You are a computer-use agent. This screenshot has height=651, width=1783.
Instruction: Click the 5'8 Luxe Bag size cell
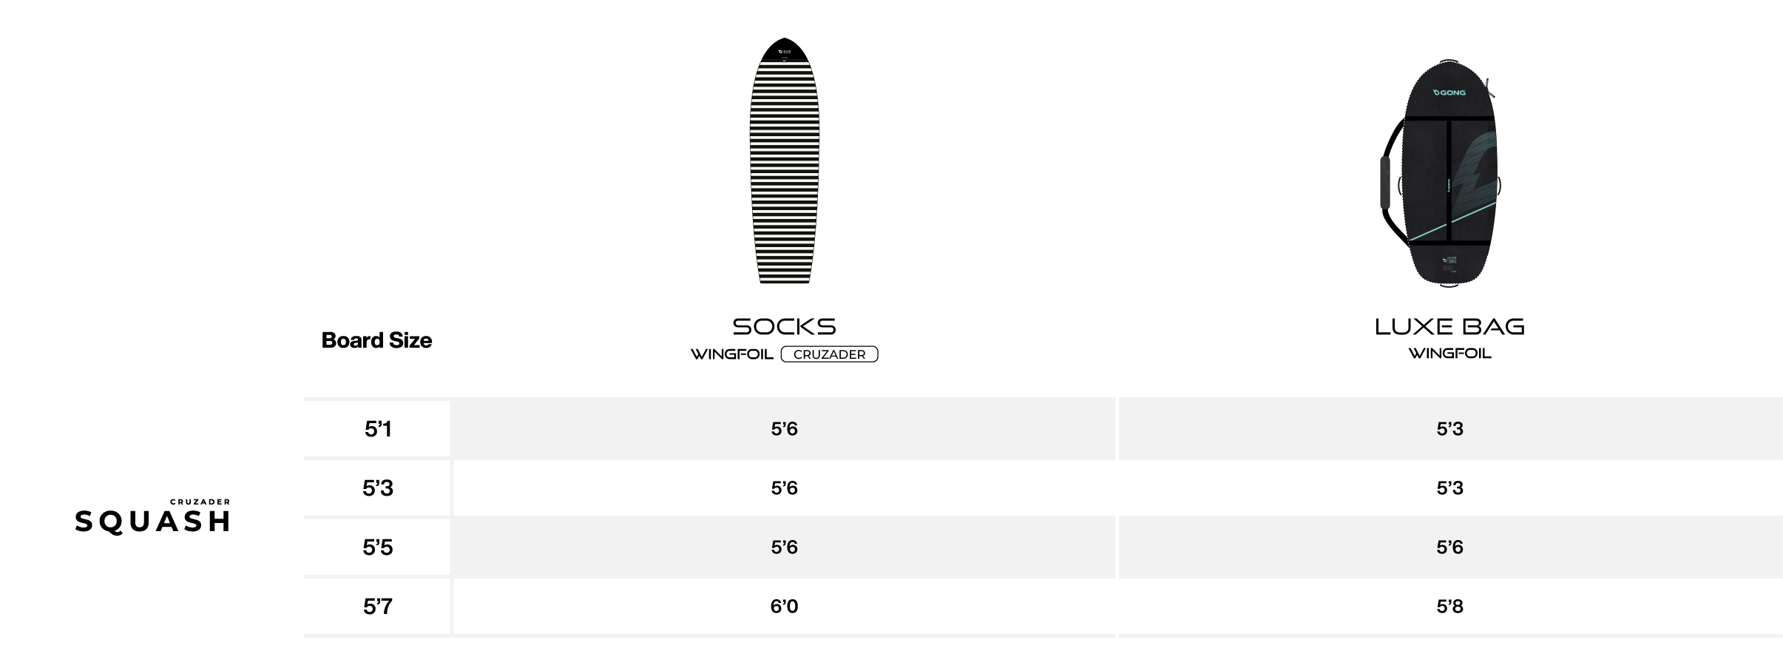(x=1449, y=607)
